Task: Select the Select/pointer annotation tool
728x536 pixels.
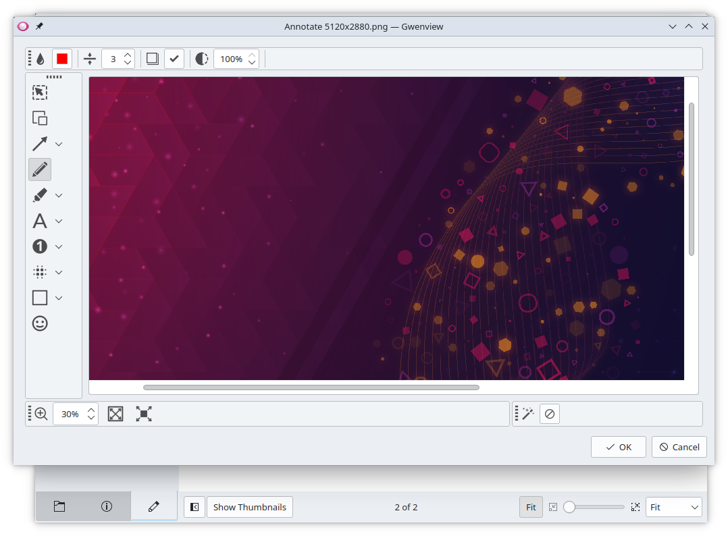Action: coord(40,92)
